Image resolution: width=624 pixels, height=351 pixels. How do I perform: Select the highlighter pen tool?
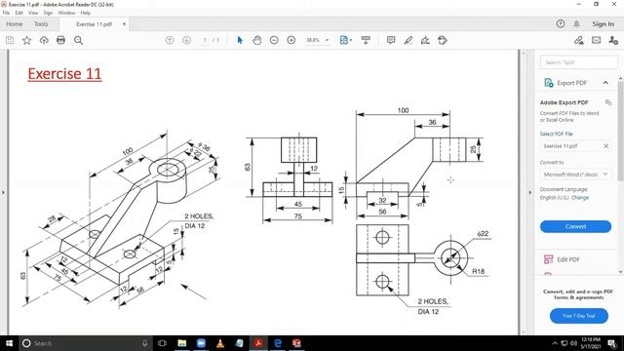[x=409, y=40]
